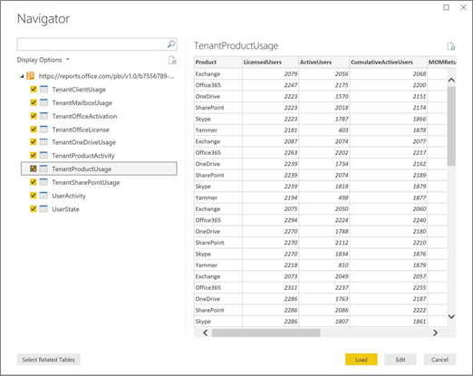This screenshot has width=473, height=376.
Task: Click the LicensedUsers cell showing 2311
Action: click(x=270, y=287)
